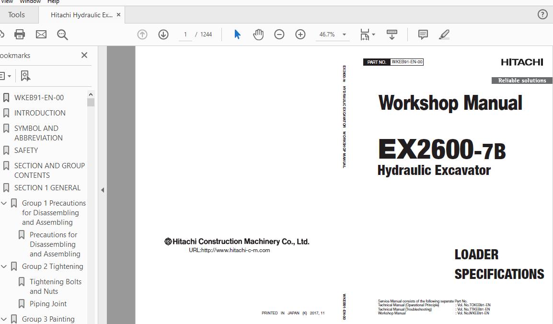Switch to the Tools tab
553x324 pixels.
[x=16, y=15]
